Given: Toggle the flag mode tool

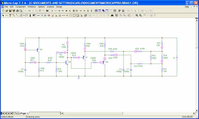Looking at the screenshot, I should coord(27,16).
